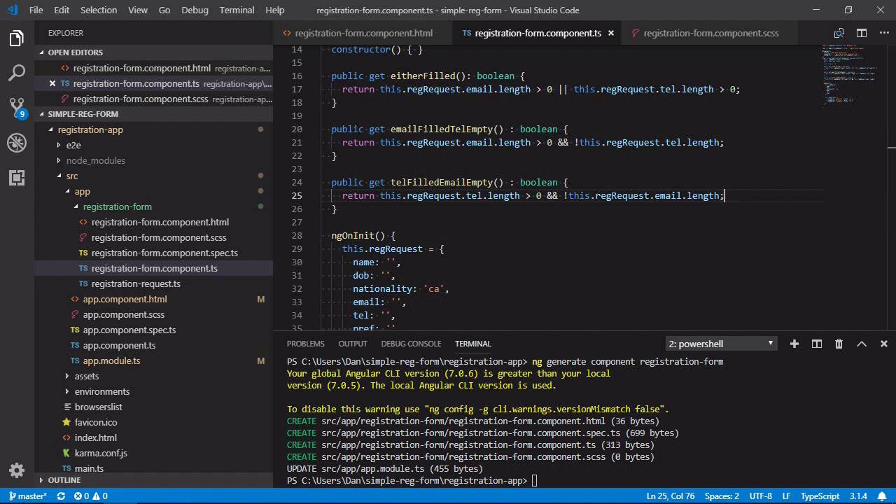Kill the terminal with trash icon
896x504 pixels.
click(839, 344)
